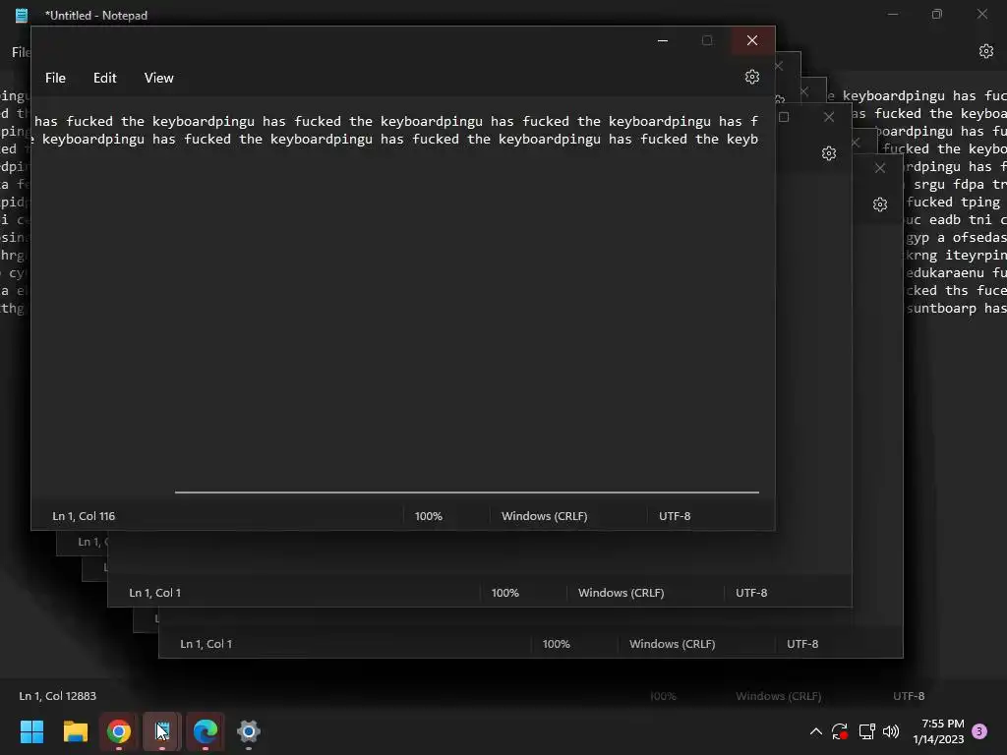Click the settings gear beside the 'fucked tping' text

tap(880, 204)
